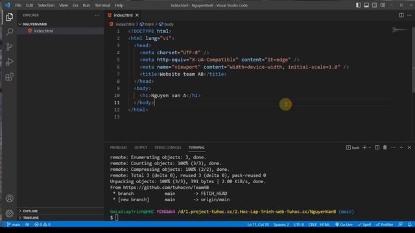
Task: Click the editor vertical scrollbar
Action: click(x=414, y=60)
